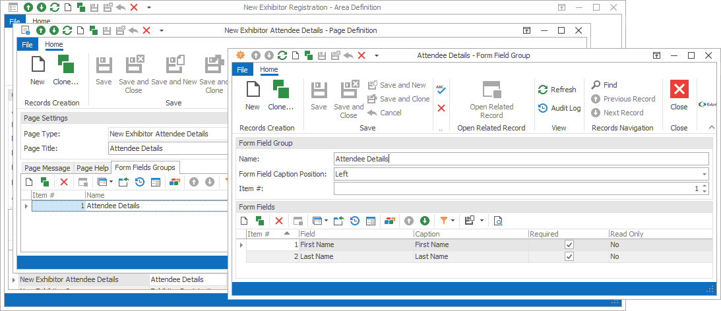
Task: Select Attendee Details row in Form Fields Groups
Action: [x=130, y=206]
